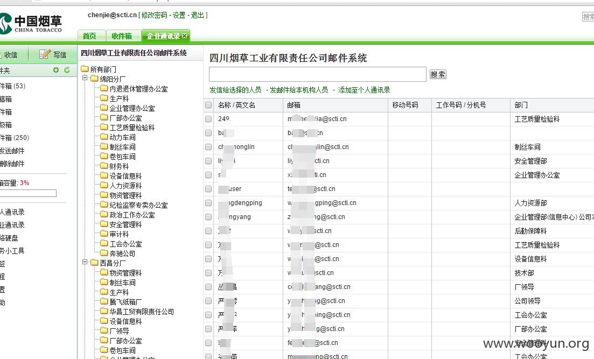594x359 pixels.
Task: Open folder showing (250) count
Action: tap(15, 137)
